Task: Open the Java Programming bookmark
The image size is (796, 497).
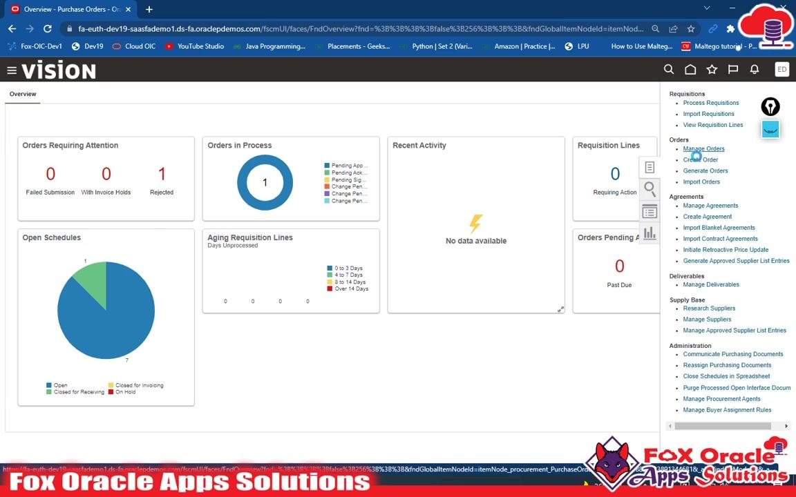Action: (269, 46)
